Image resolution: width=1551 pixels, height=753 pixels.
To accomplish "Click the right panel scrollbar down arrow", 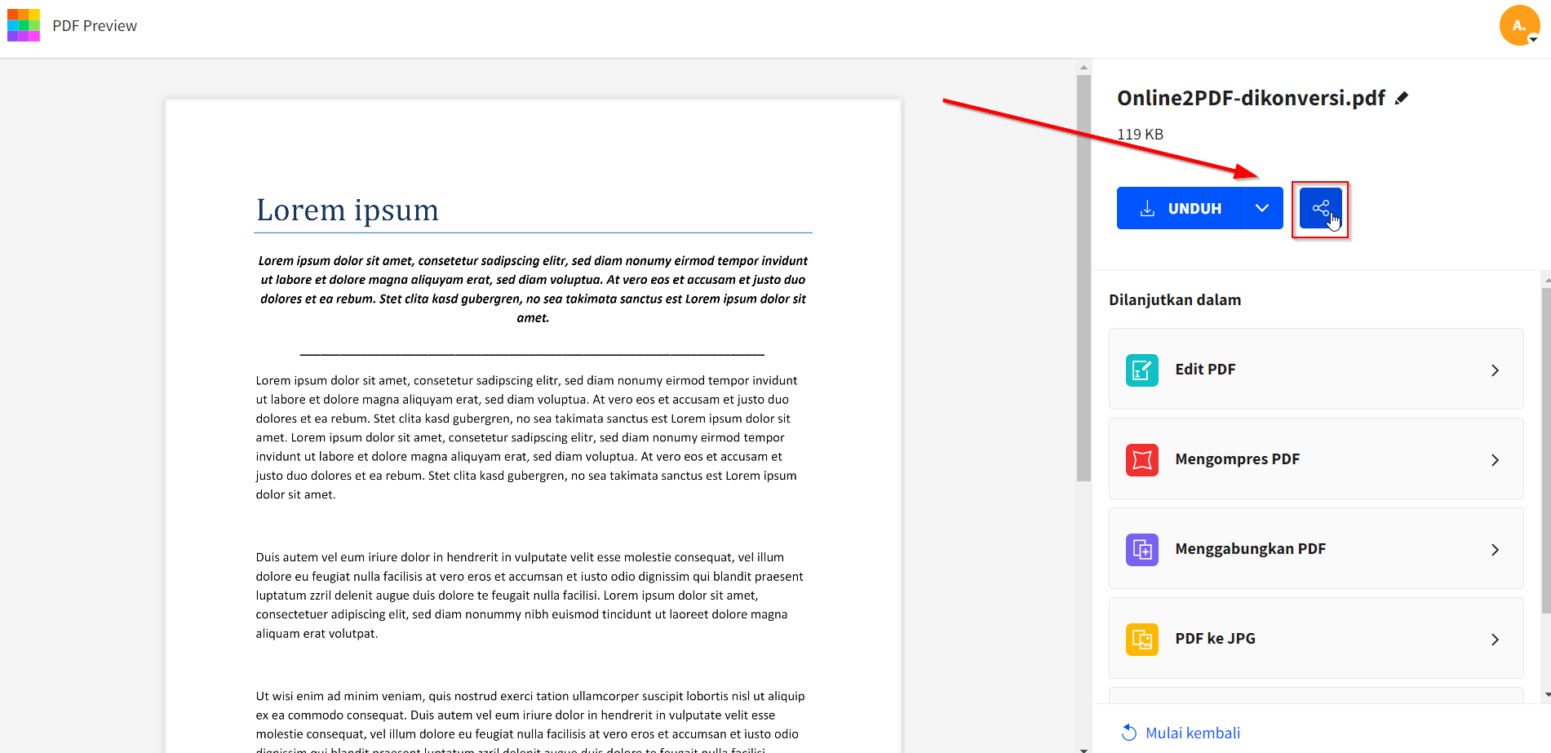I will [1546, 695].
